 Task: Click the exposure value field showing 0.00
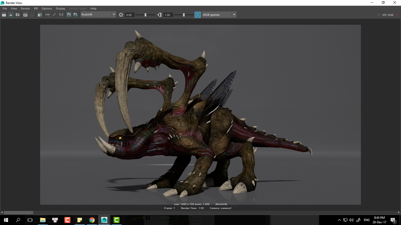pos(129,15)
